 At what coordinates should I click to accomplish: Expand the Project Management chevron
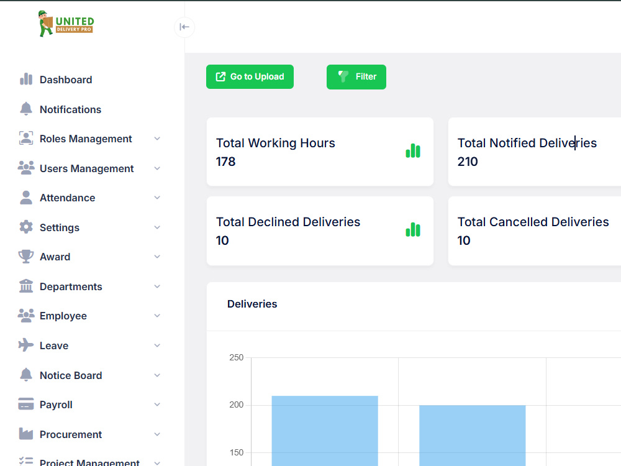click(157, 462)
